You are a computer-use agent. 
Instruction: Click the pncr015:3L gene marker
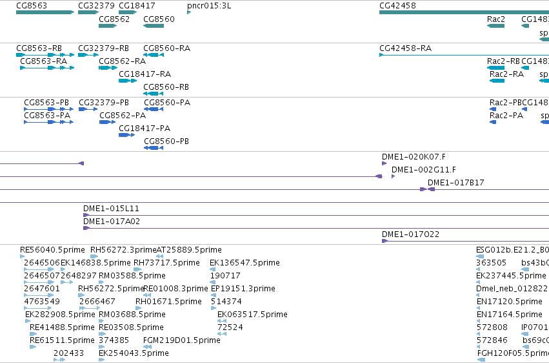coord(189,12)
